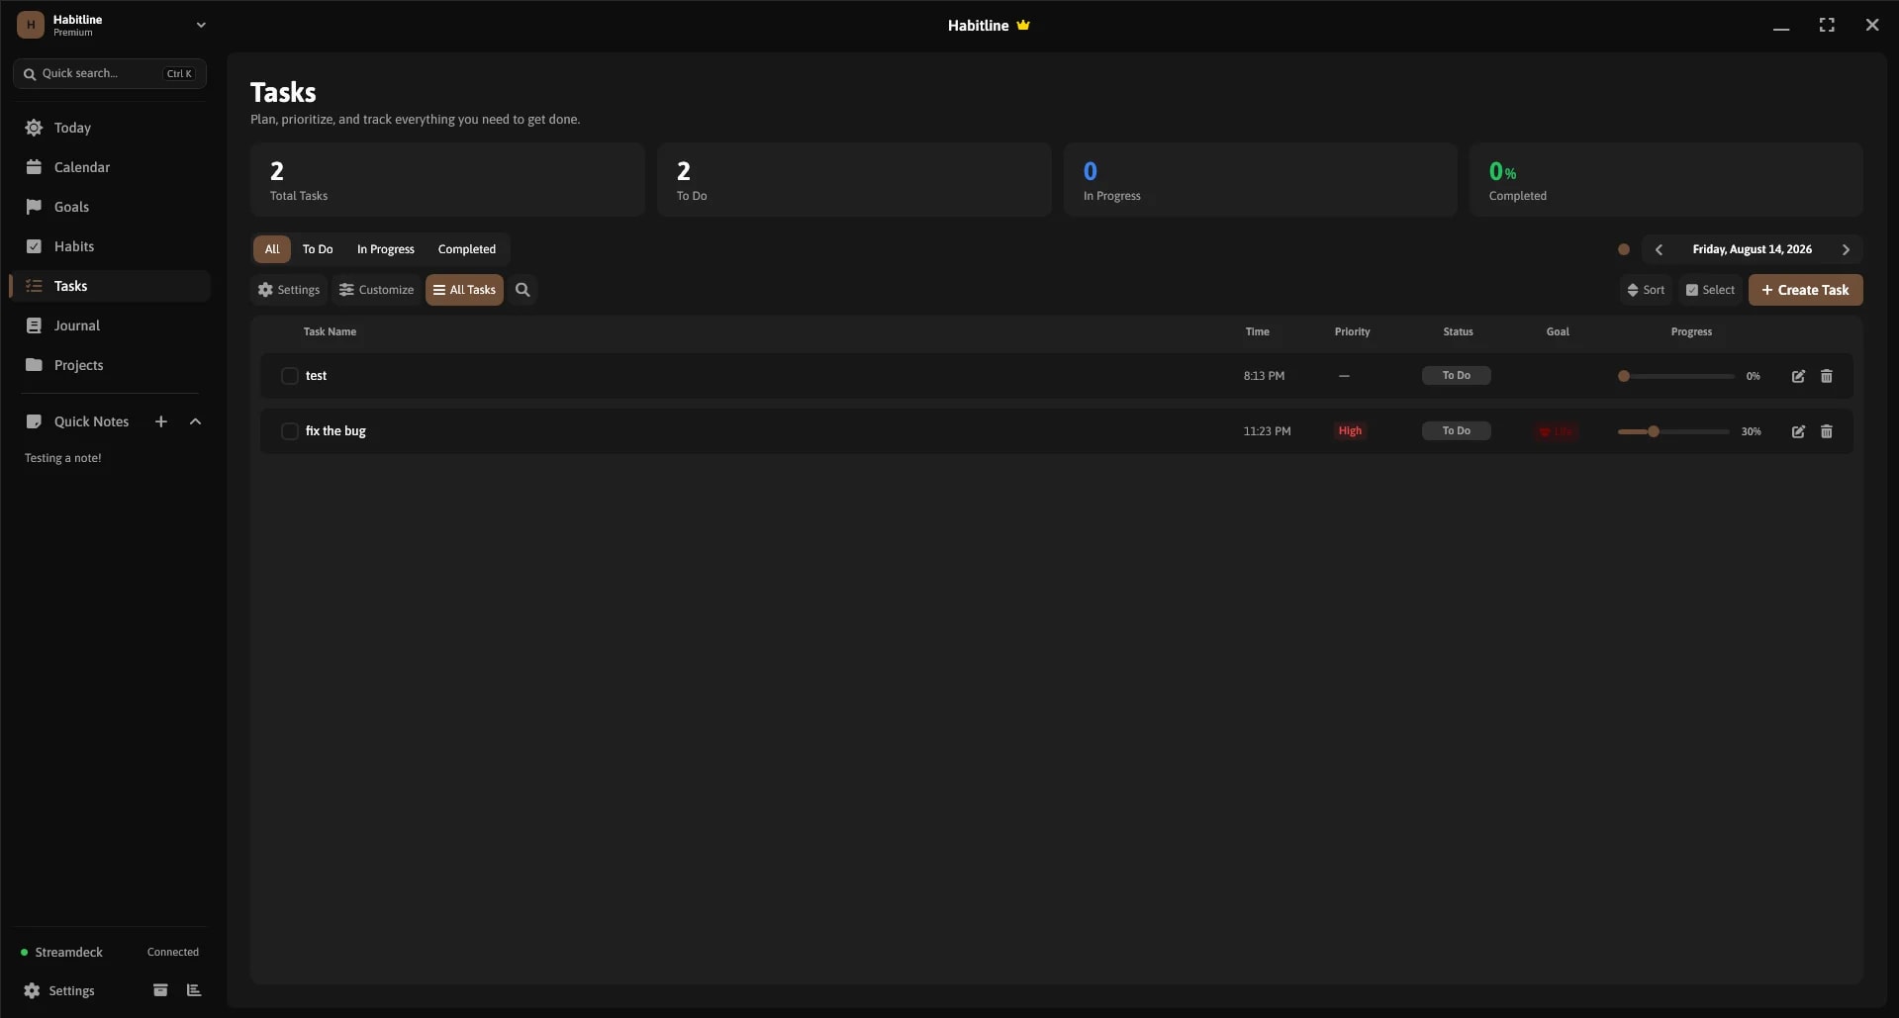Open the date picker on Friday, August 14, 2026
This screenshot has height=1018, width=1899.
point(1752,249)
